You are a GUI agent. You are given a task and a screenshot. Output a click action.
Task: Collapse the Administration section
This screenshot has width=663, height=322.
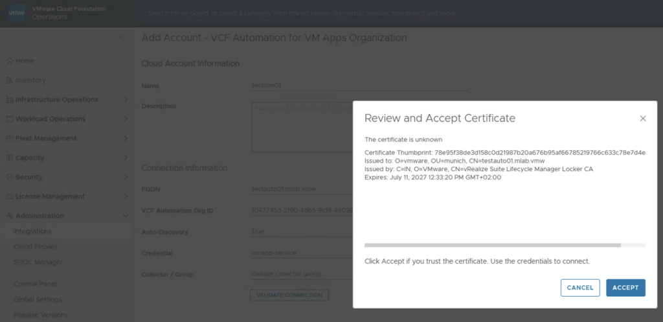(x=125, y=216)
